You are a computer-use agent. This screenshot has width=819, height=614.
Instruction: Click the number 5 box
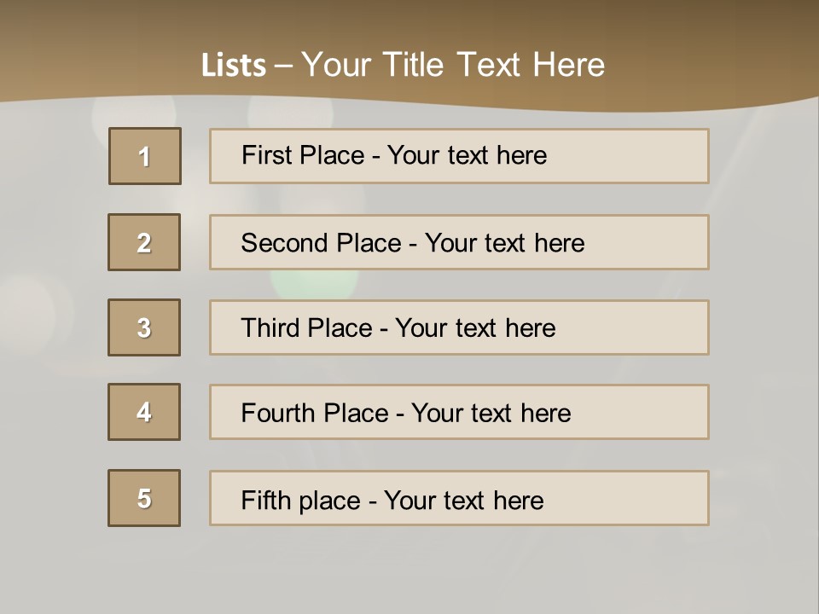click(144, 498)
